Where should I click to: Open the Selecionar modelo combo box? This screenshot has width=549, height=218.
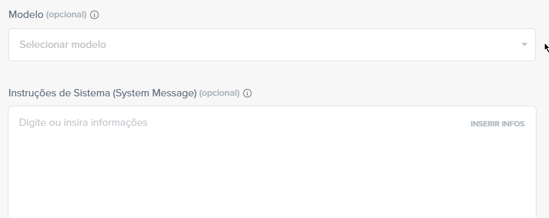tap(272, 45)
